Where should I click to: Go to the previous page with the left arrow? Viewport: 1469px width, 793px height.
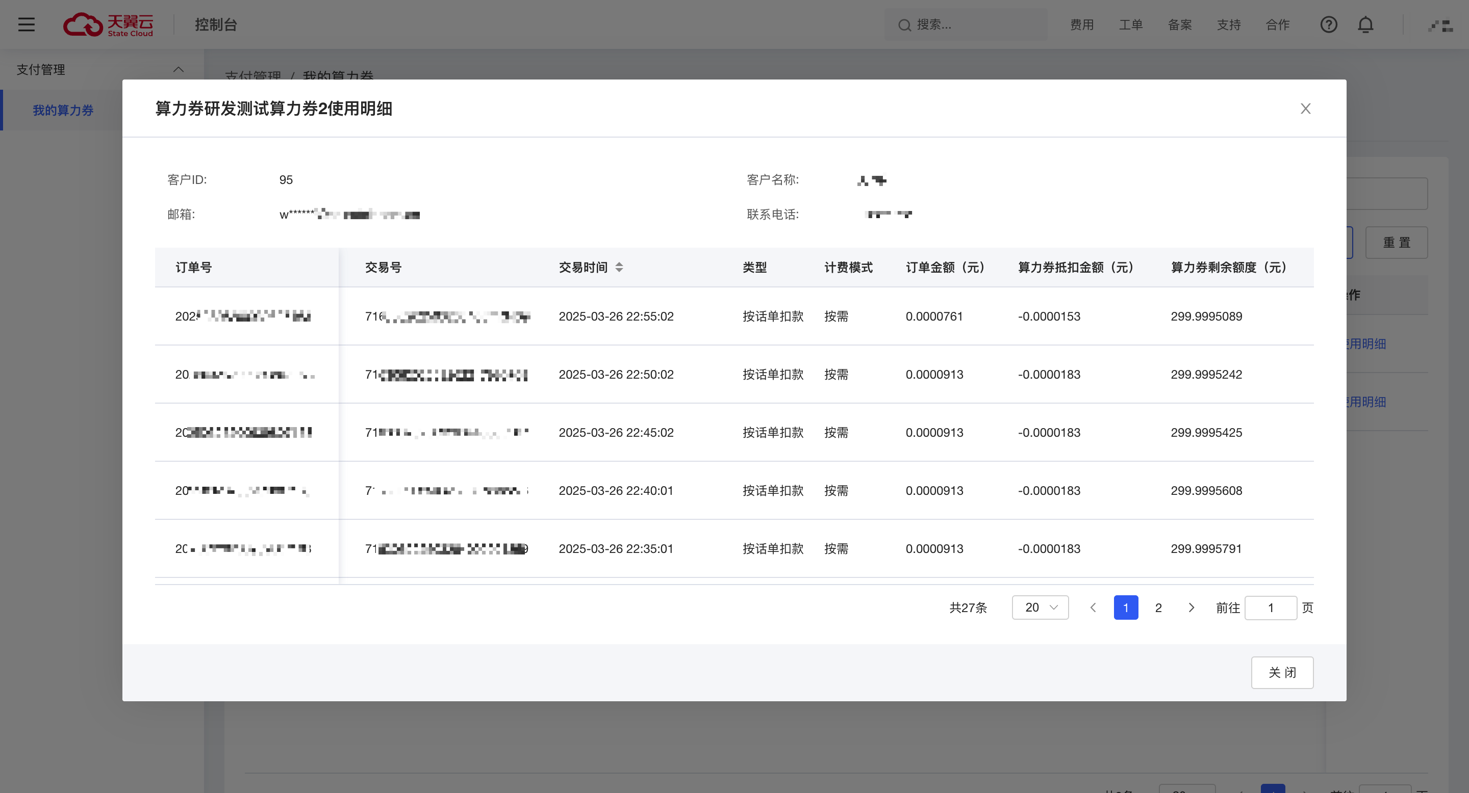1093,607
